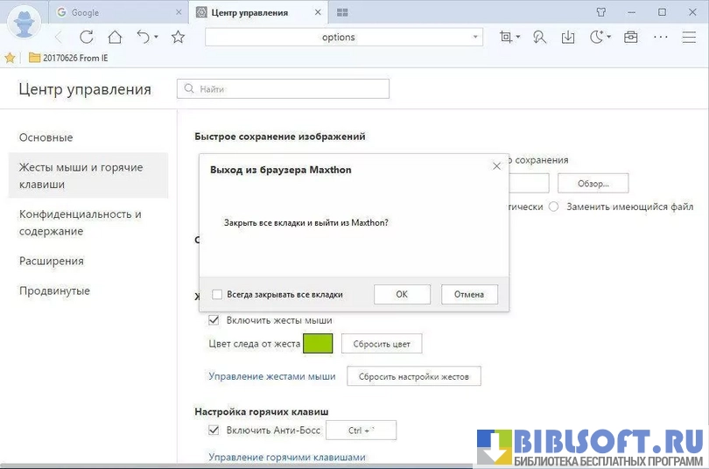This screenshot has height=469, width=709.
Task: Select 'Основные' in the sidebar
Action: coord(46,137)
